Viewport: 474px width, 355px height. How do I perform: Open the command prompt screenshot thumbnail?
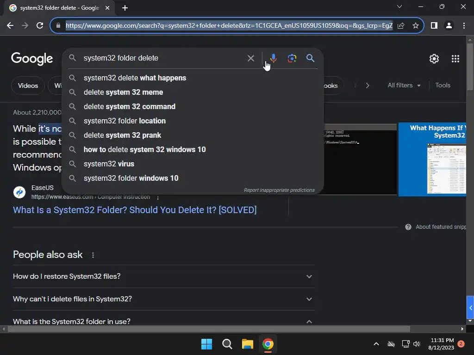click(x=360, y=159)
